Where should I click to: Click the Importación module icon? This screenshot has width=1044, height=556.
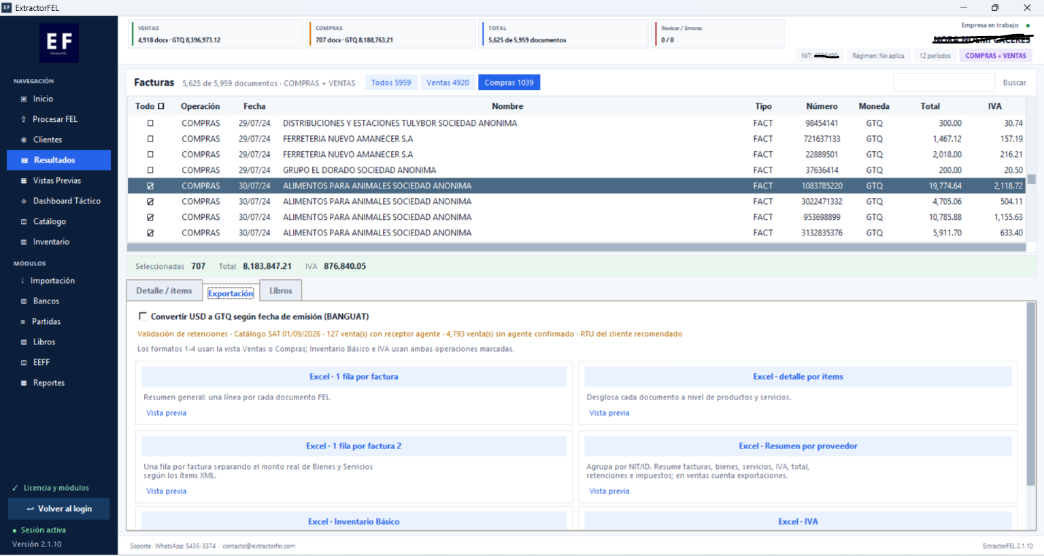click(x=22, y=281)
